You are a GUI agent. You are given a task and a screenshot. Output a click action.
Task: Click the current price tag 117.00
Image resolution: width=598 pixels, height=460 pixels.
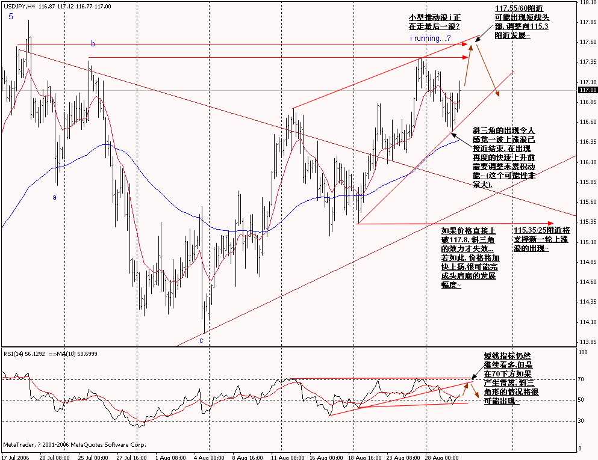588,90
